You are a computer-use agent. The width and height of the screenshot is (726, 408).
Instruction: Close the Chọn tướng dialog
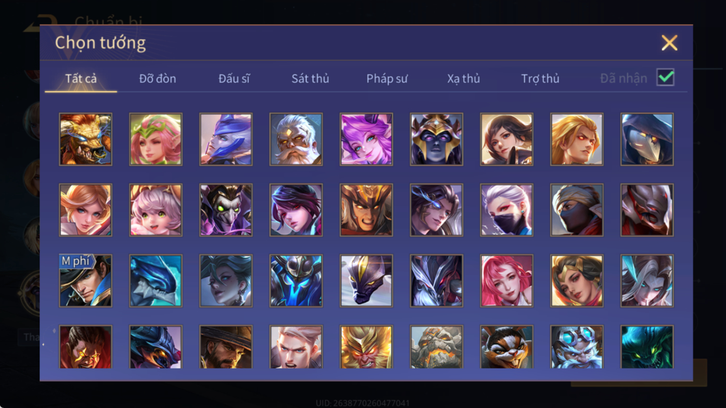(669, 43)
